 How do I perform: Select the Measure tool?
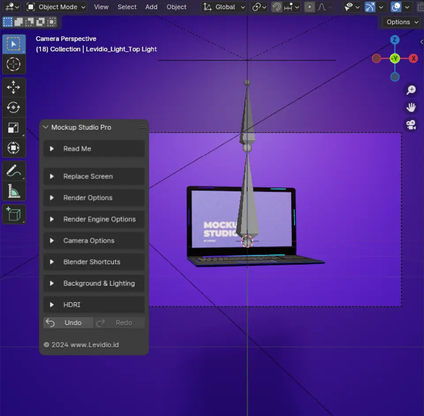click(x=14, y=191)
